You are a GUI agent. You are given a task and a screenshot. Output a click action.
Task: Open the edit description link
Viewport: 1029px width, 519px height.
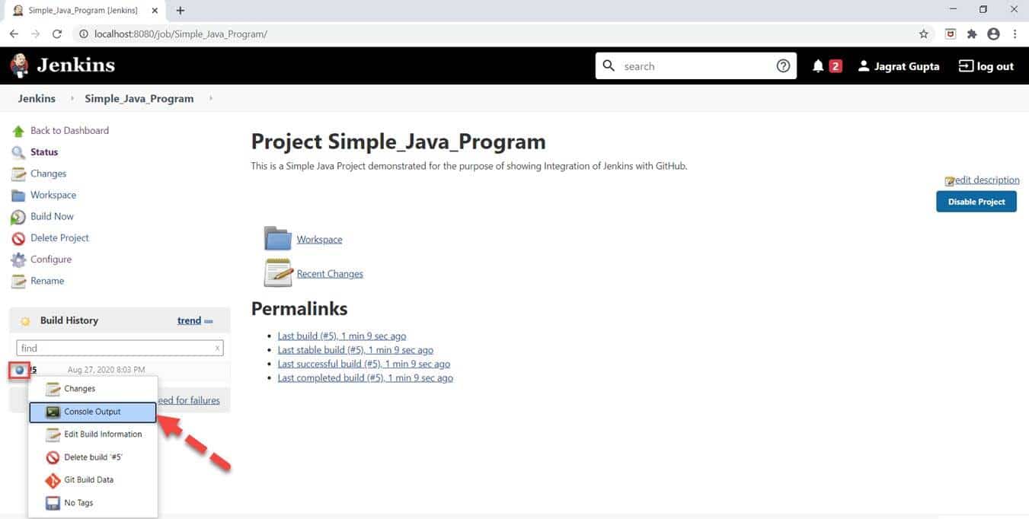tap(987, 180)
